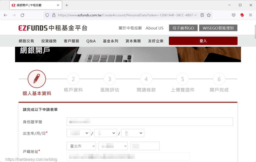256x162 pixels.
Task: Reload the page with refresh icon
Action: tap(22, 15)
